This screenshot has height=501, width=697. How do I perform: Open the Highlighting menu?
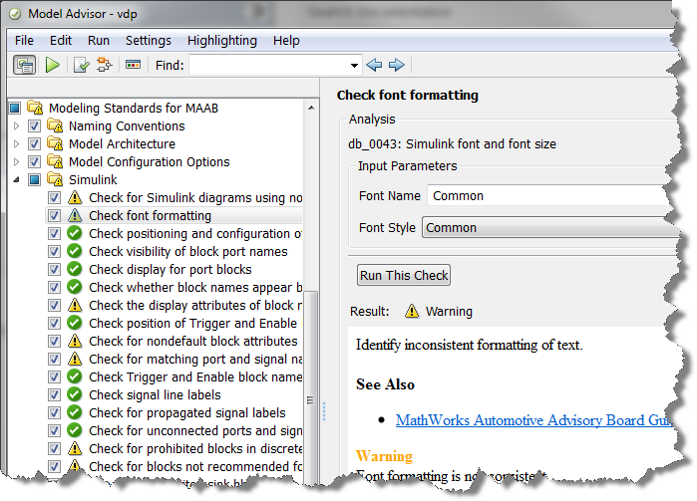click(221, 41)
